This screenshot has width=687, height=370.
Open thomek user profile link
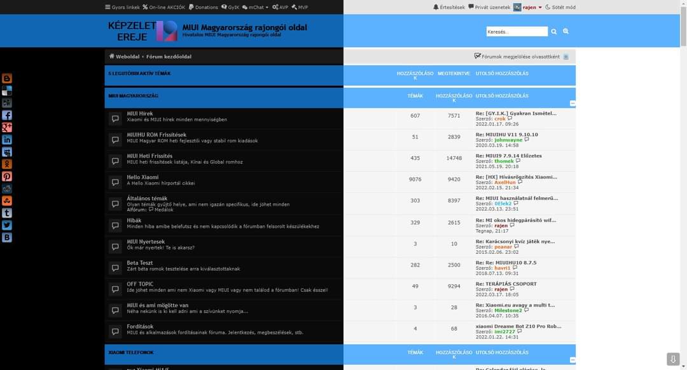click(504, 161)
